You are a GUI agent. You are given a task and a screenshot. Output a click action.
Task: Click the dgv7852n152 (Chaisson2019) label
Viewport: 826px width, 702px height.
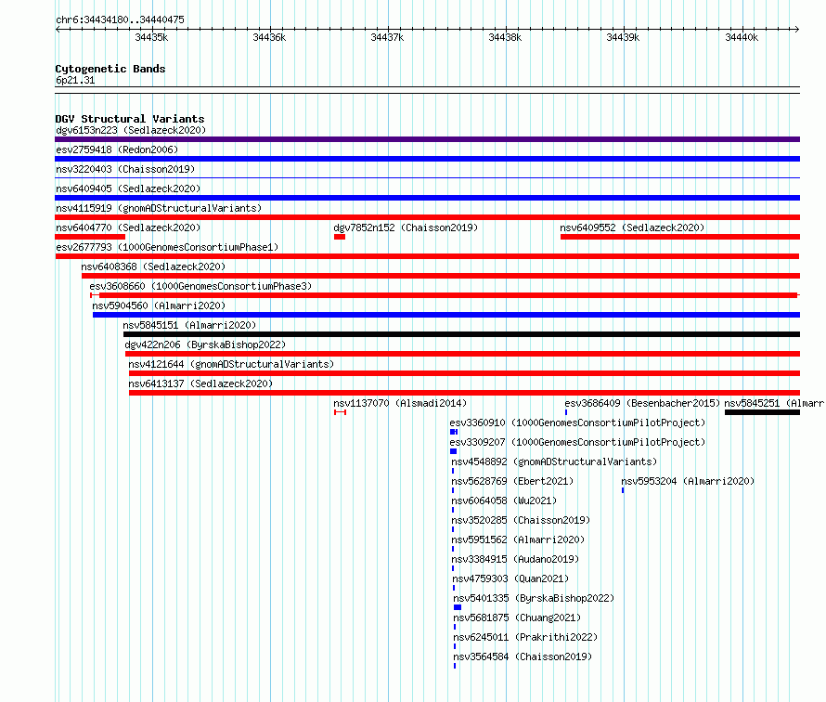[406, 227]
